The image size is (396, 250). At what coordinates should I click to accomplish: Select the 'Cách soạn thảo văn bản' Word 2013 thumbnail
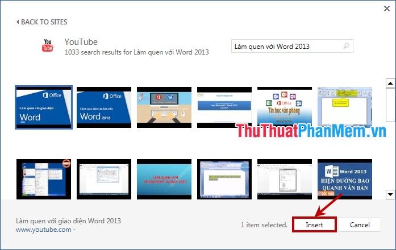tap(104, 107)
